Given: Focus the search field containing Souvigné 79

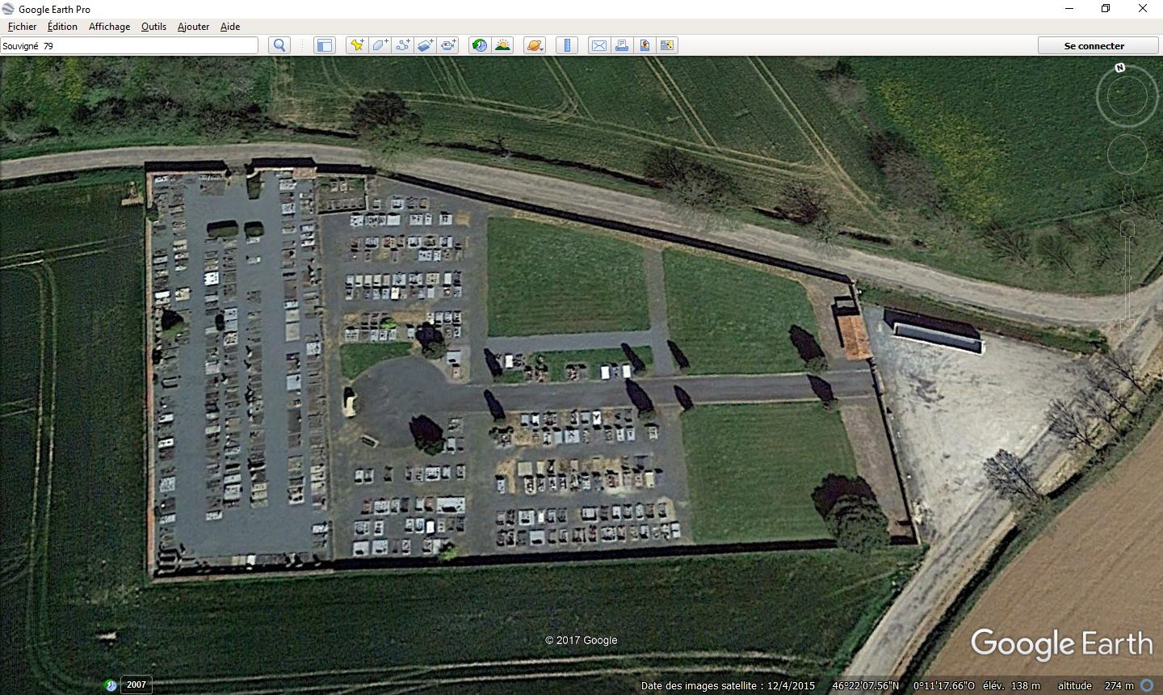Looking at the screenshot, I should pos(129,45).
